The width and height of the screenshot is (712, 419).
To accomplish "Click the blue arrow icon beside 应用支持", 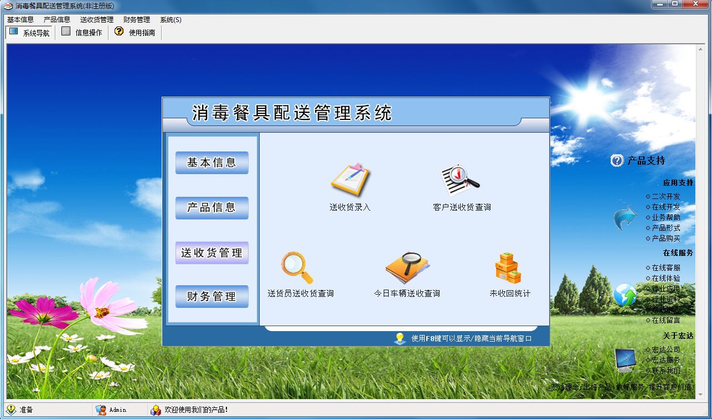I will 625,217.
